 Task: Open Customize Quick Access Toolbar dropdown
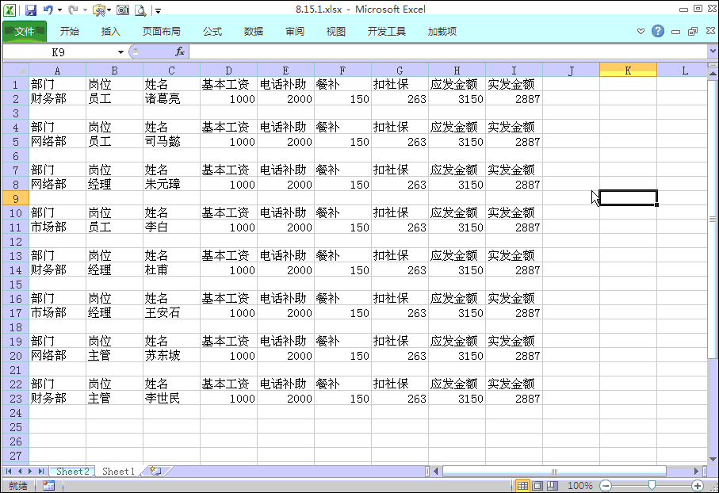point(158,10)
